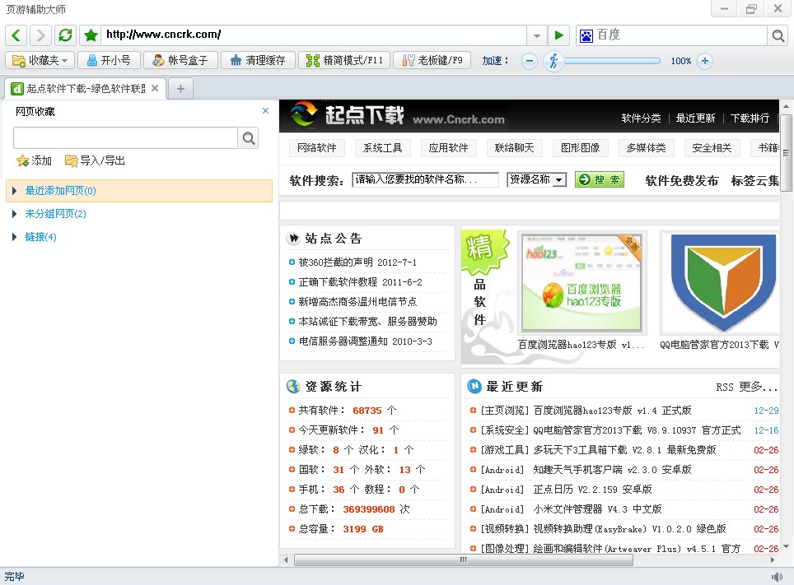Click the Baidu paw search engine icon
This screenshot has width=794, height=585.
tap(586, 35)
